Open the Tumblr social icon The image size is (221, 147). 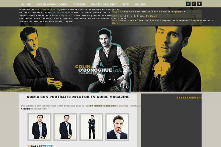point(199,4)
